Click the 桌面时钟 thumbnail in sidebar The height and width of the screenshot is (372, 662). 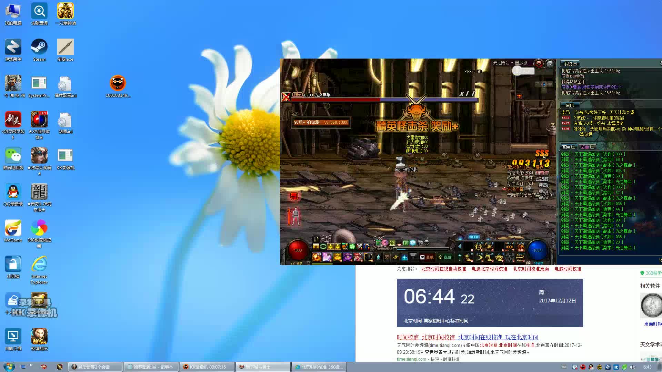coord(651,306)
